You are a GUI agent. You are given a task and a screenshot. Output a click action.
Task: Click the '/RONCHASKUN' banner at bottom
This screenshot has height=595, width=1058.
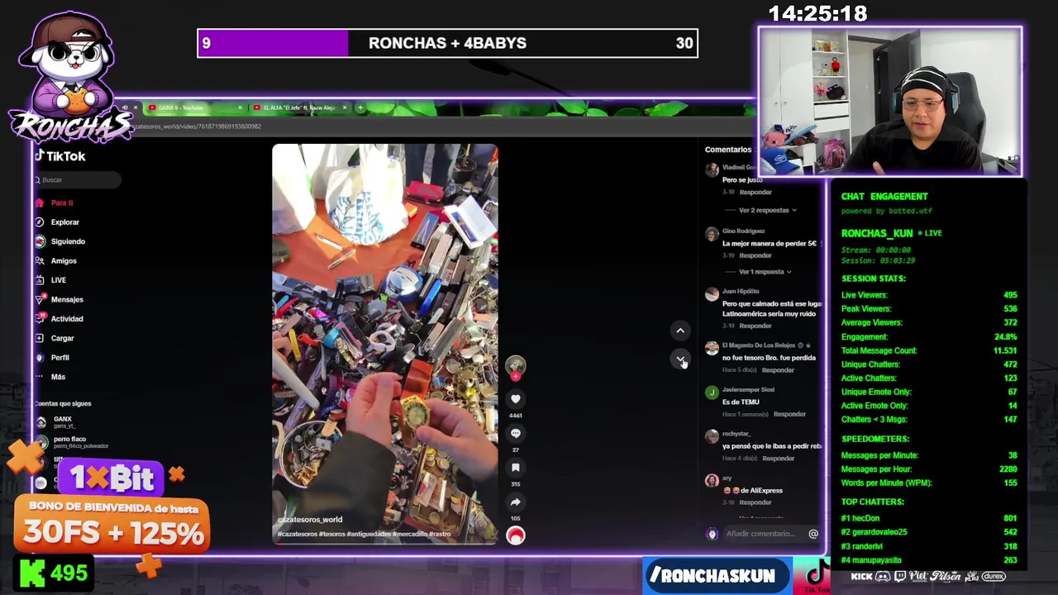pyautogui.click(x=717, y=575)
